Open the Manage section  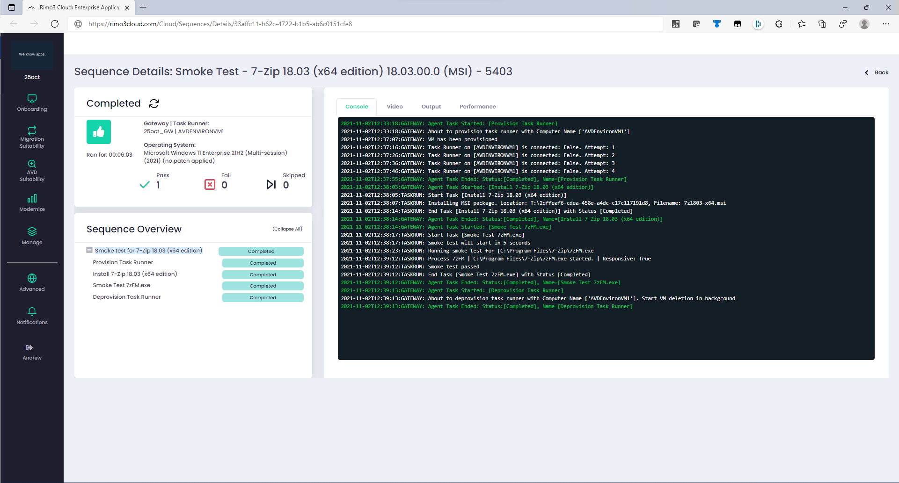tap(32, 236)
